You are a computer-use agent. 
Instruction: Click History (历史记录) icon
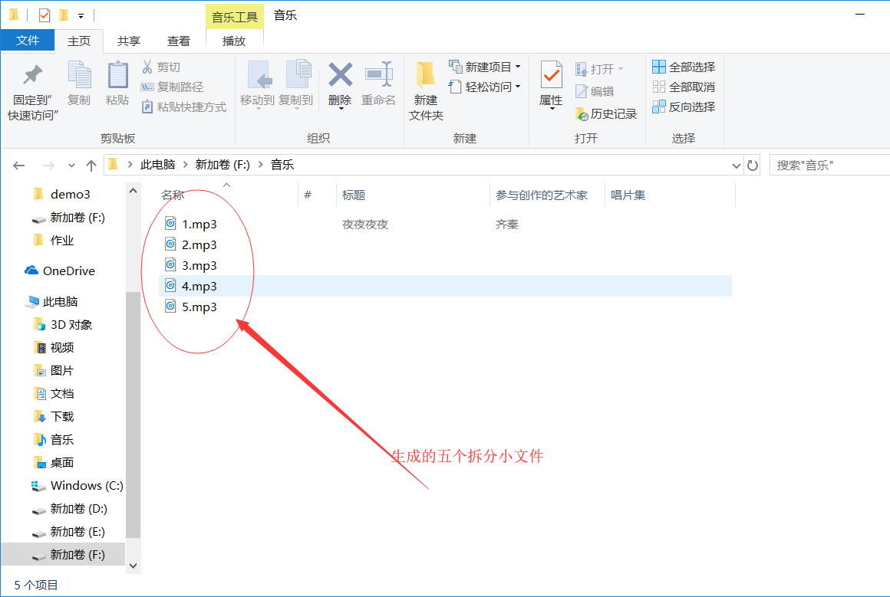click(582, 113)
